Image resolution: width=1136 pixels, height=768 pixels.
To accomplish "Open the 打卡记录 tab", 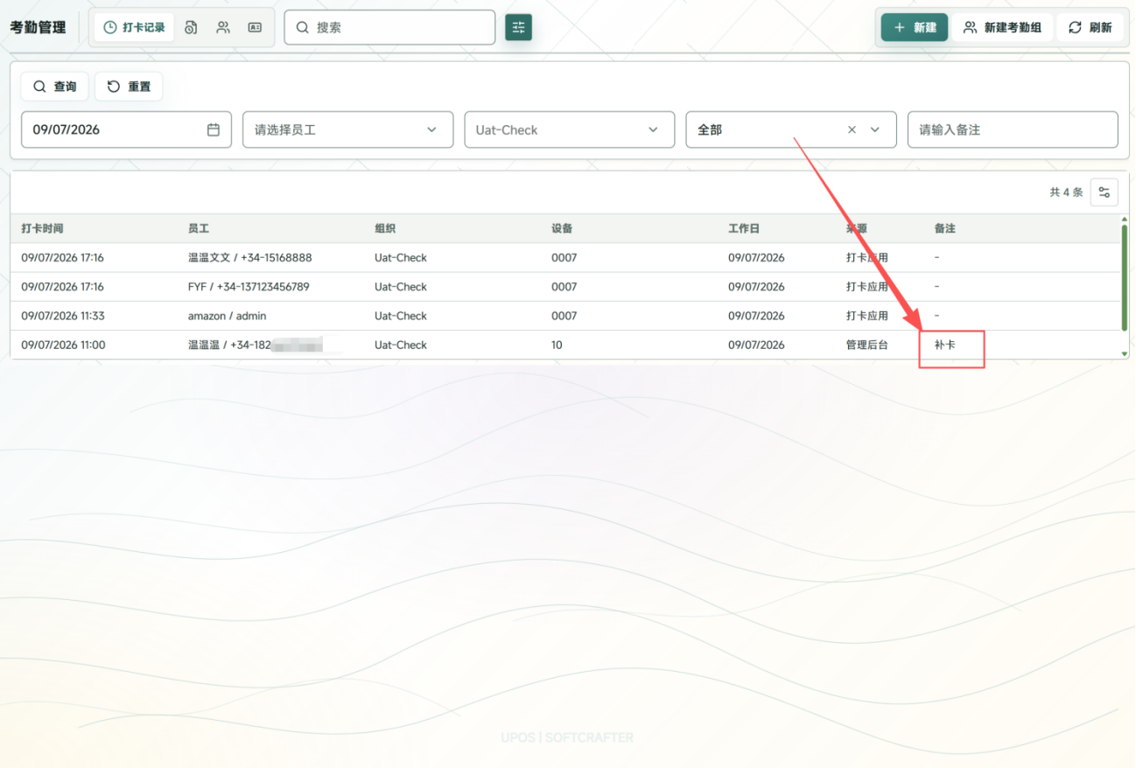I will (x=135, y=27).
